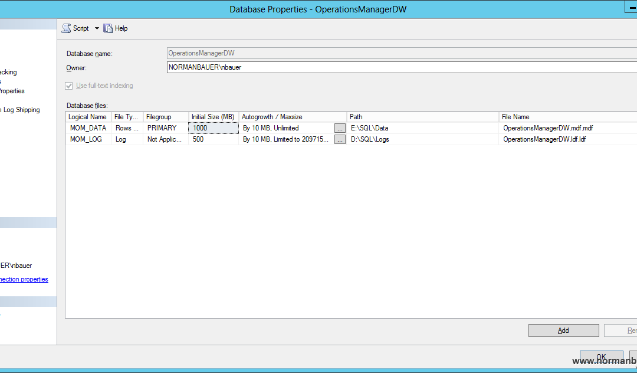Click the Not Applic... filegroup cell
Screen dimensions: 637x373
tap(166, 139)
